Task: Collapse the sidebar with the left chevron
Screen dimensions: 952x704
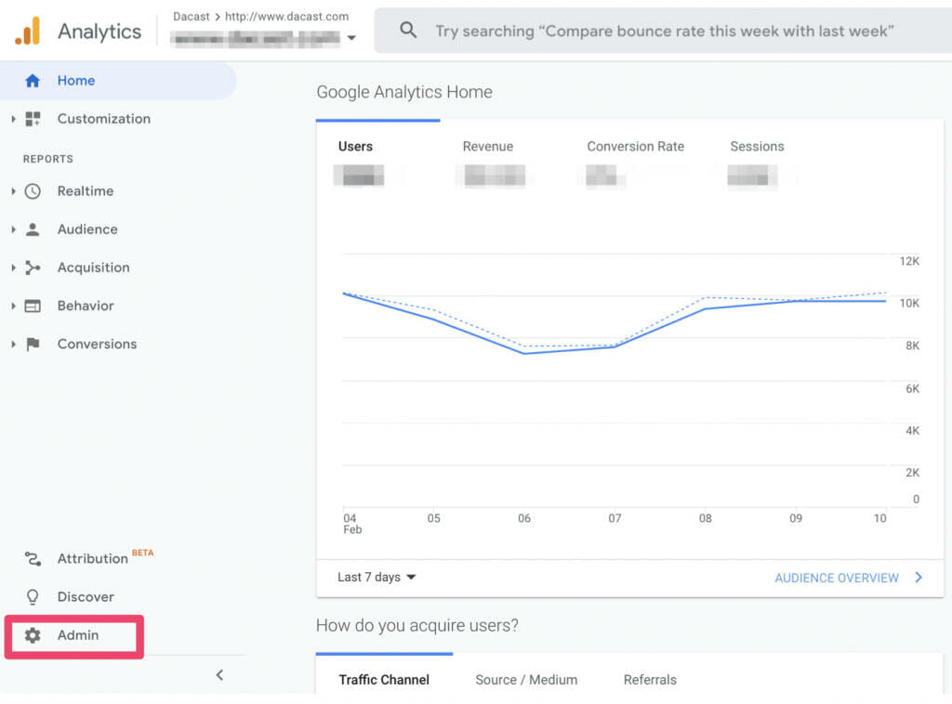Action: pyautogui.click(x=219, y=675)
